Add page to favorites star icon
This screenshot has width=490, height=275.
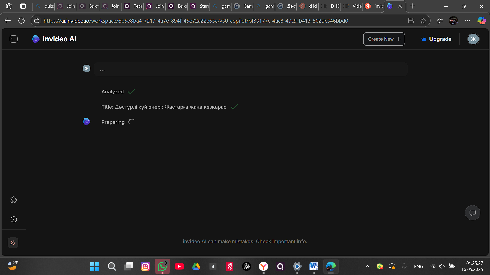[423, 21]
